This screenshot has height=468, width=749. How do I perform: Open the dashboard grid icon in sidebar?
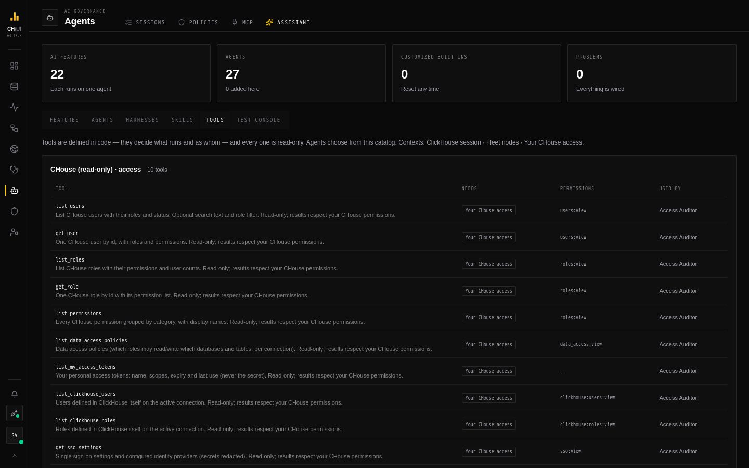[x=15, y=66]
